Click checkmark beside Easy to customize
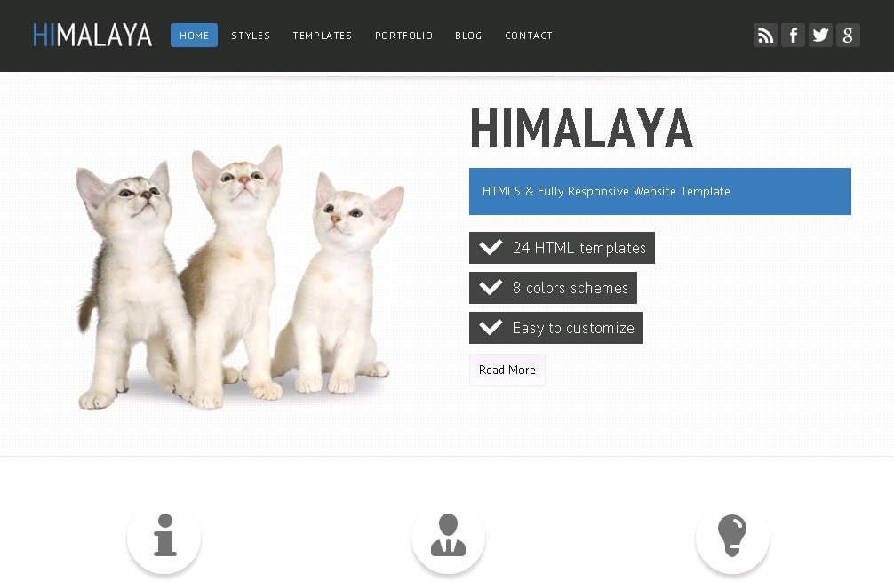This screenshot has height=582, width=894. point(491,327)
